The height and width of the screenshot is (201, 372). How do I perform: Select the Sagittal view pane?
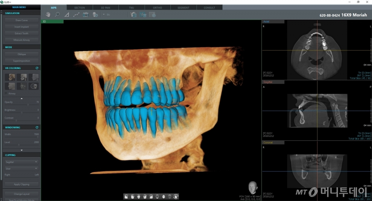[317, 111]
